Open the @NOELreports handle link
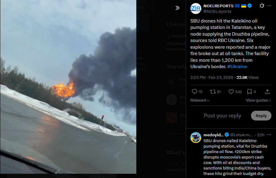 [217, 12]
